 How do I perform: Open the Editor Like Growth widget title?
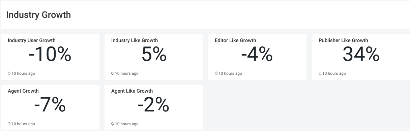(235, 40)
